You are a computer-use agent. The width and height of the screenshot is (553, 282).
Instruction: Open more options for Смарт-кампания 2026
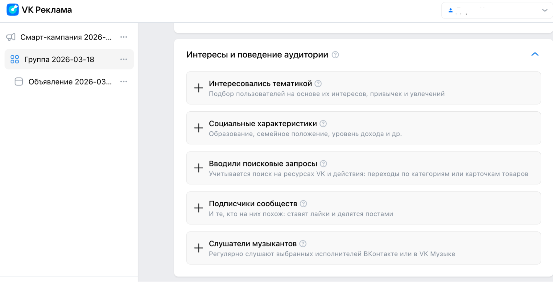124,37
